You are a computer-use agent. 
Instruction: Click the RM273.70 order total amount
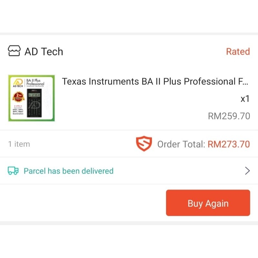(x=229, y=144)
